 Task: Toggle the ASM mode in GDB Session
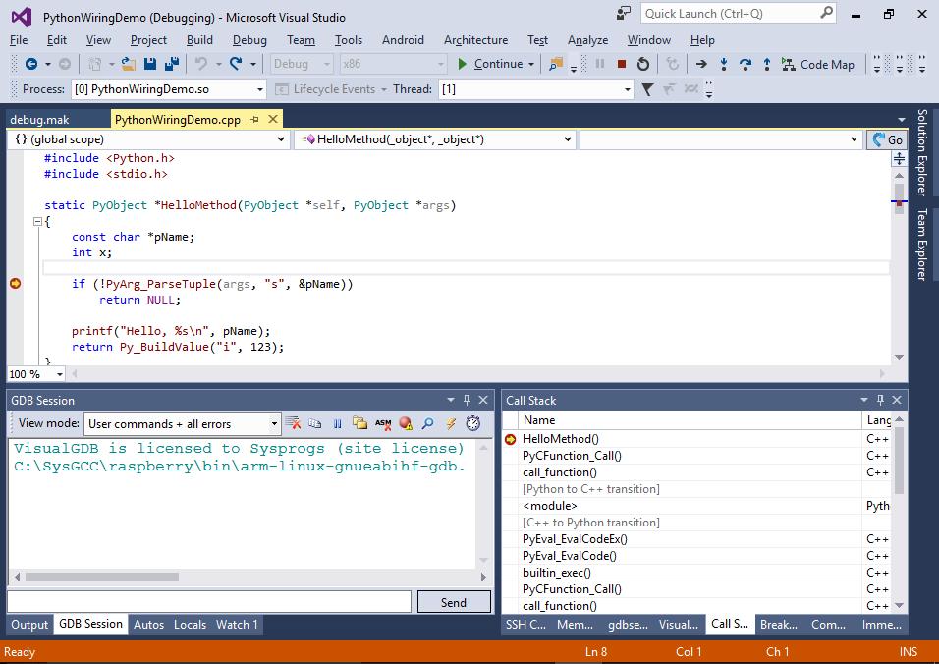(383, 423)
